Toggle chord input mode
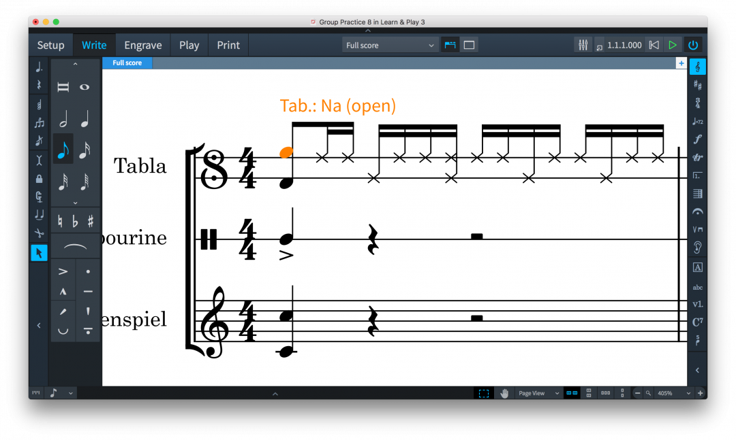The image size is (736, 440). pyautogui.click(x=39, y=104)
